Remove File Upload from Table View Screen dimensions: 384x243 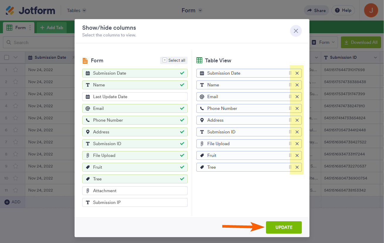point(297,144)
